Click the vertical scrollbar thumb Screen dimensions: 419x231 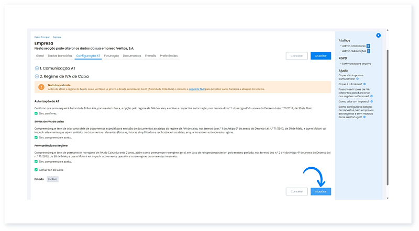point(388,118)
